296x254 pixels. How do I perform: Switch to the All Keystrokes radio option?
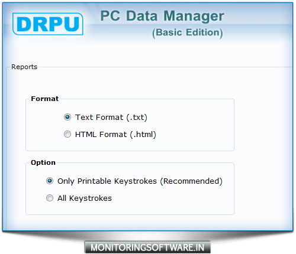[50, 198]
